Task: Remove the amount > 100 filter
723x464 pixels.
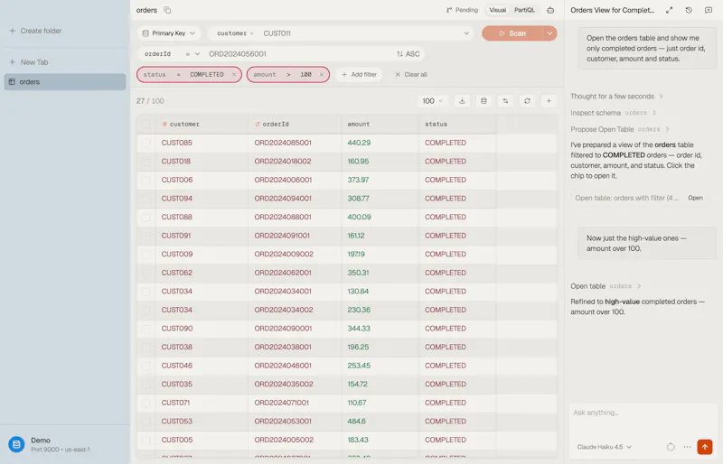Action: (x=322, y=75)
